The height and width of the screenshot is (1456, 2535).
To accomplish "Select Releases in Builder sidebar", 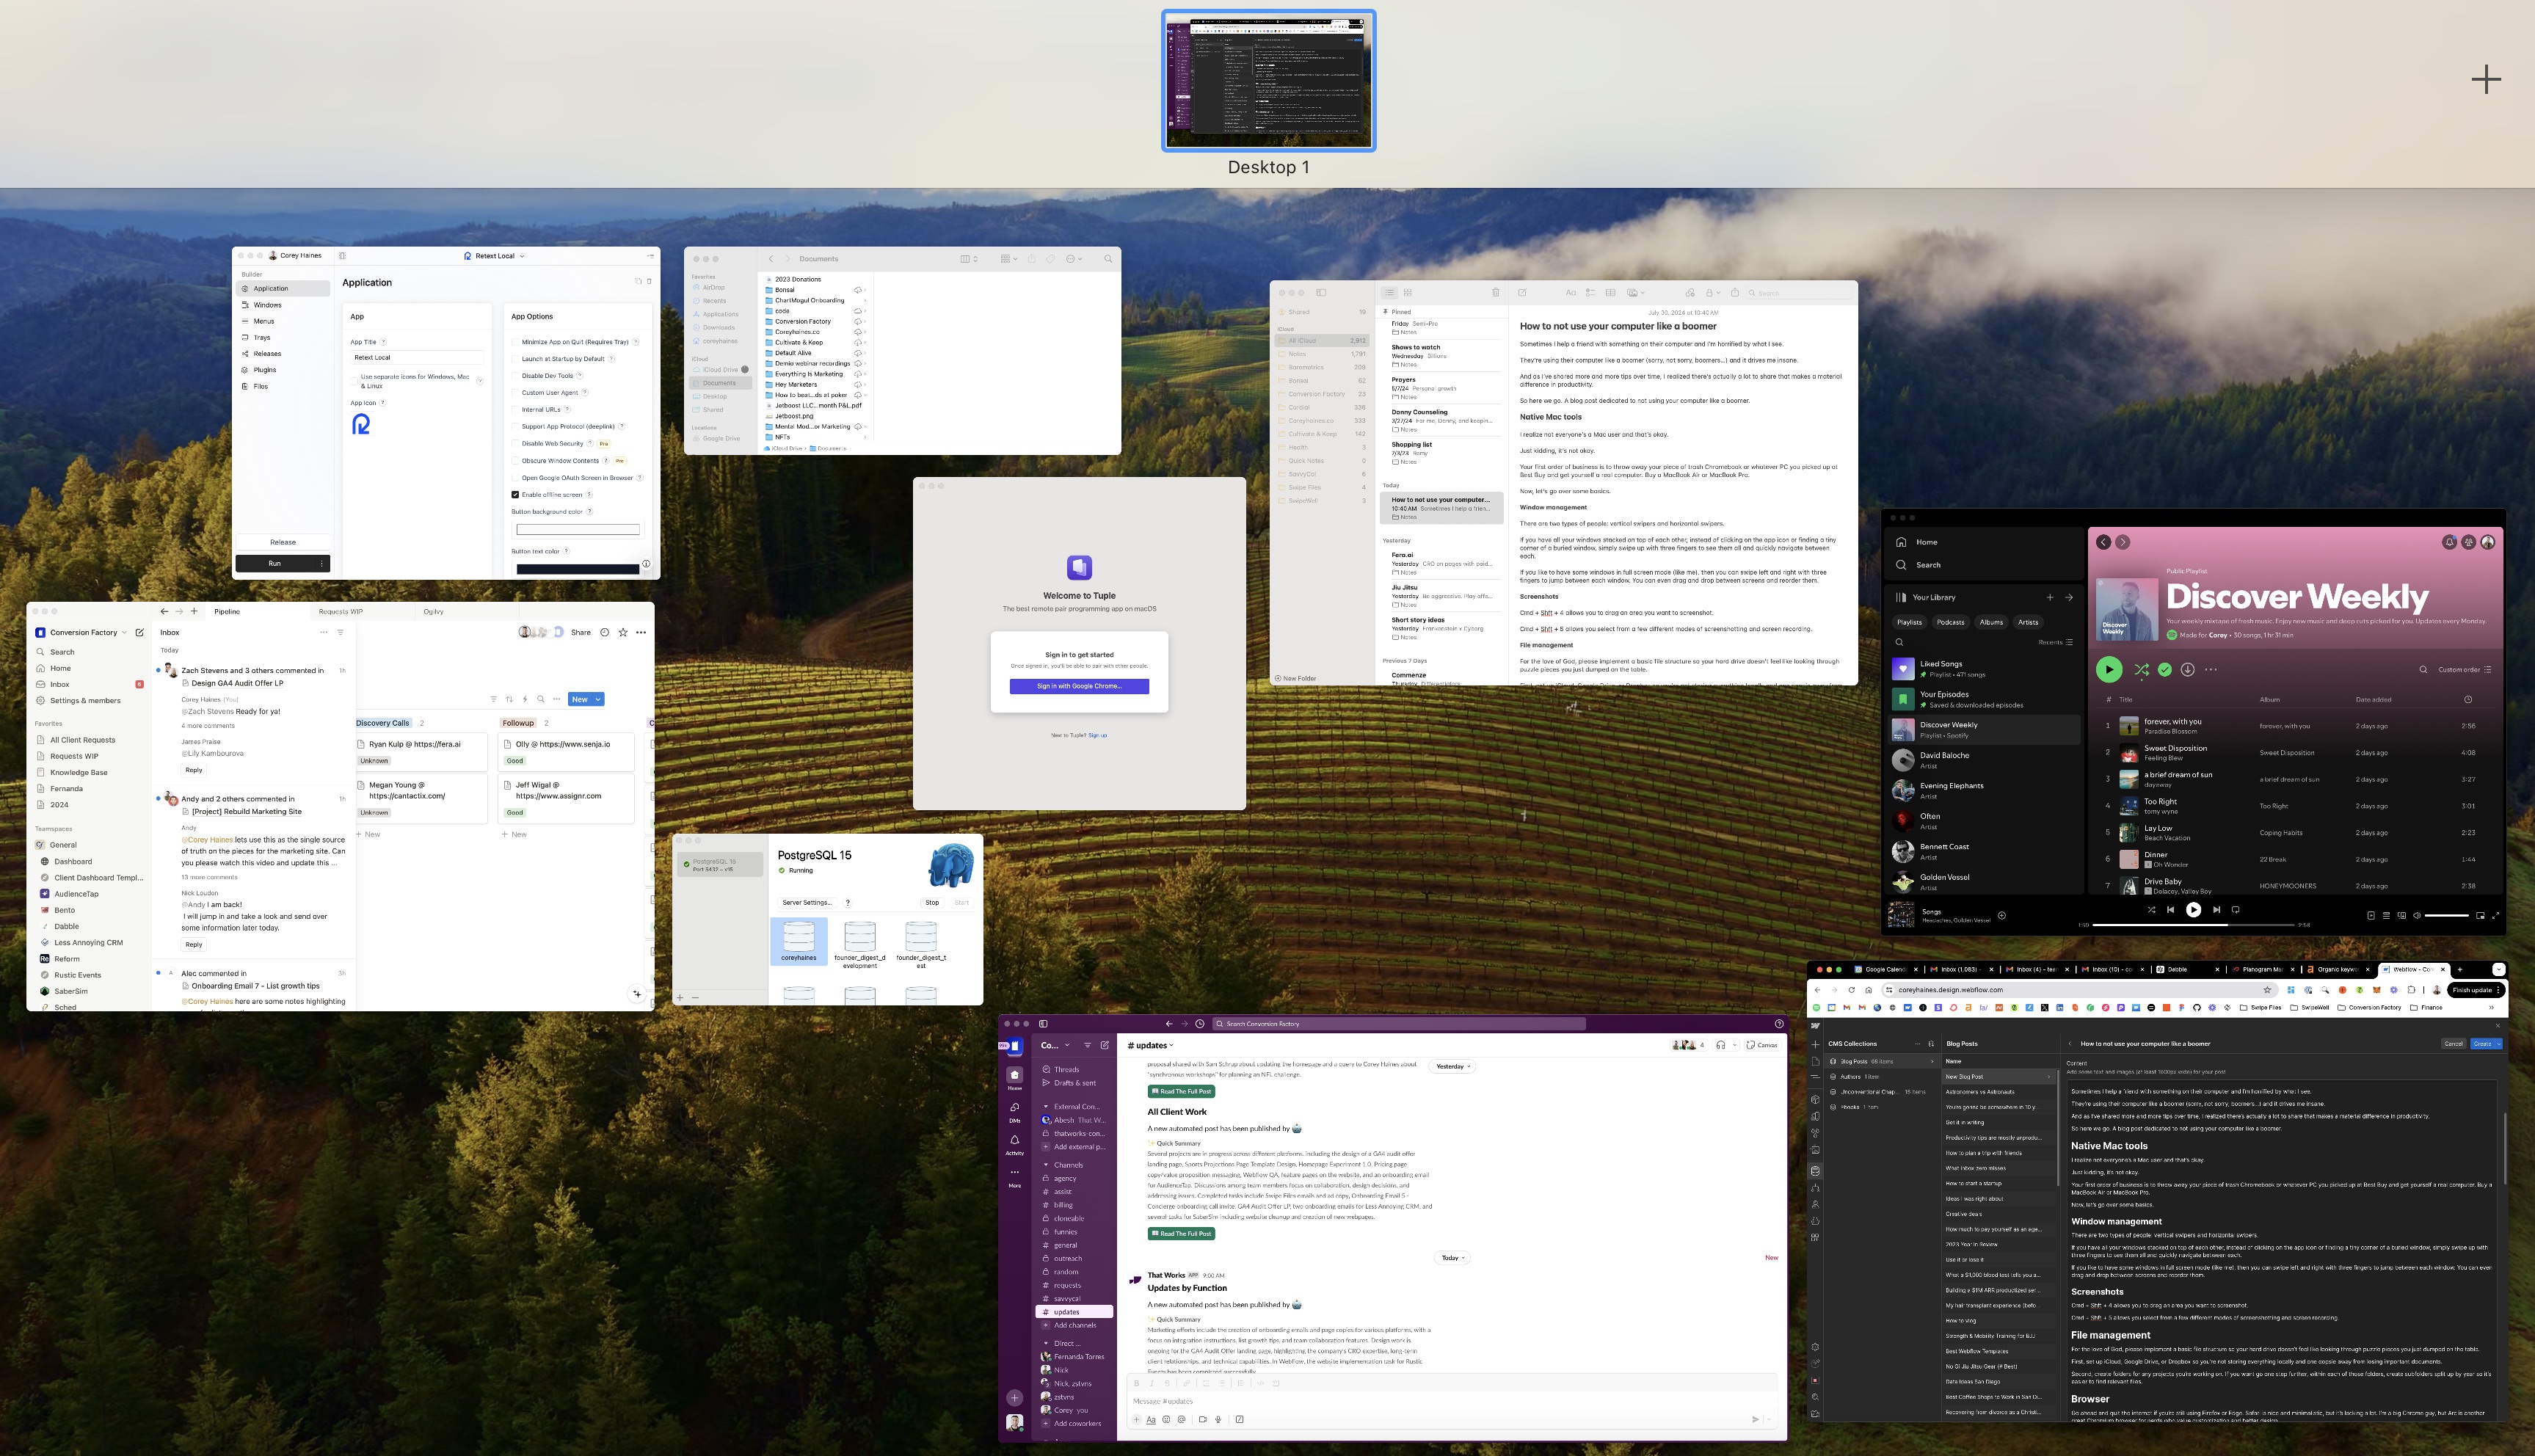I will point(267,354).
